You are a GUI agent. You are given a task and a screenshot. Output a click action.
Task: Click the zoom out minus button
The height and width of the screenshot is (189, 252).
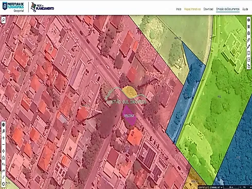click(4, 144)
